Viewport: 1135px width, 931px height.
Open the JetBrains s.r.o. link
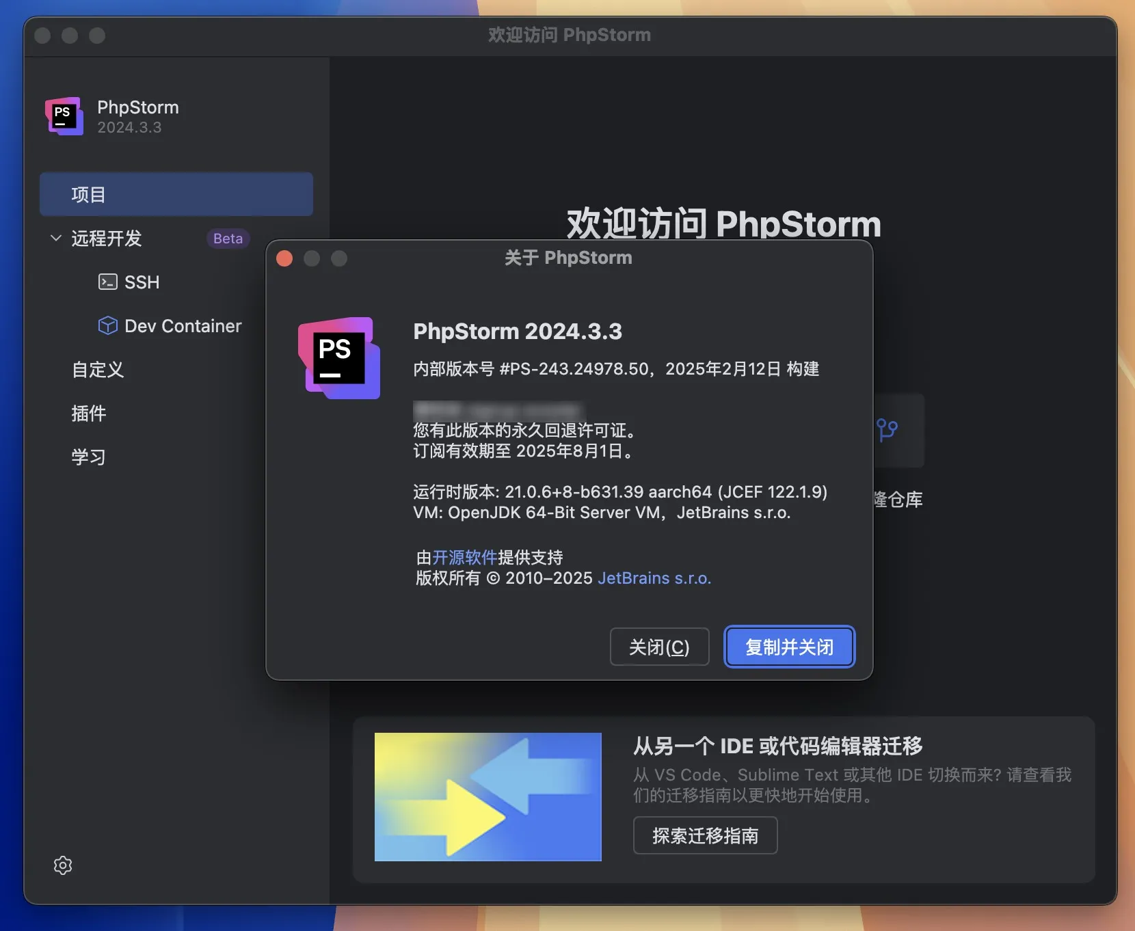tap(654, 578)
